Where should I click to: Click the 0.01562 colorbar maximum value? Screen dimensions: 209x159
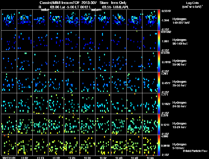click(166, 32)
